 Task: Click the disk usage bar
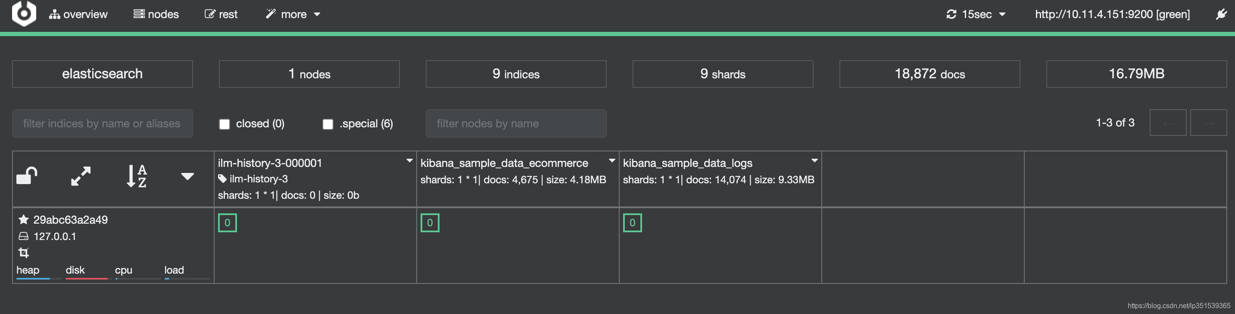point(88,278)
